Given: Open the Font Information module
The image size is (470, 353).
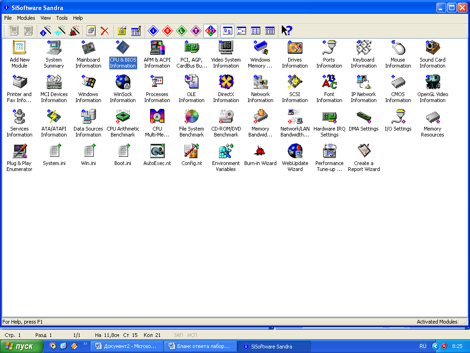Looking at the screenshot, I should (329, 89).
